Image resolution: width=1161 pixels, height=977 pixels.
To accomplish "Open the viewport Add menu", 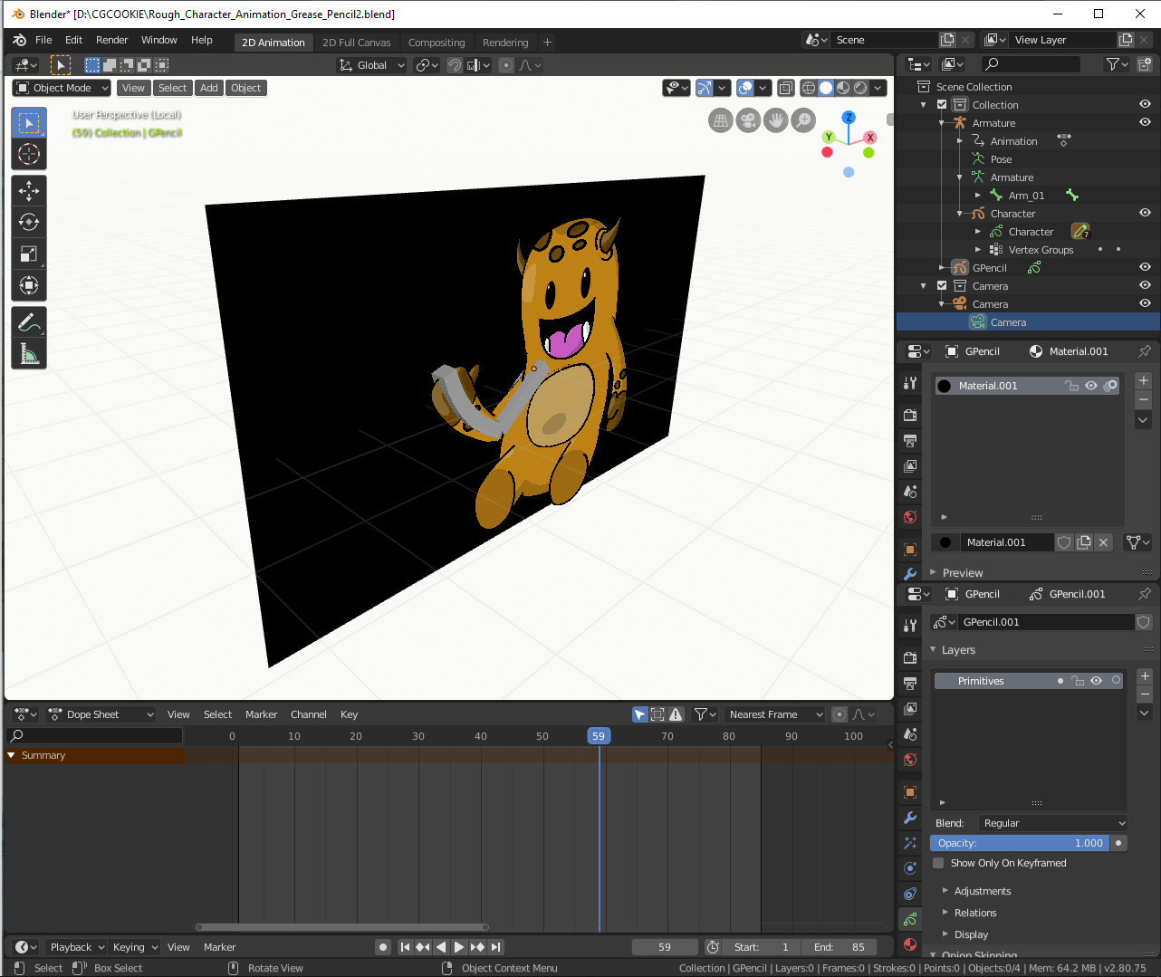I will (x=209, y=88).
